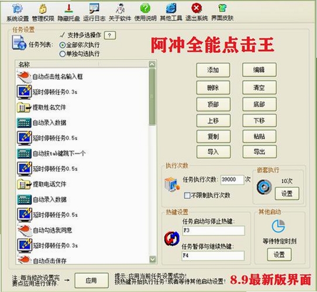Click 隐藏托盘 toolbar icon
The height and width of the screenshot is (292, 317).
[69, 13]
